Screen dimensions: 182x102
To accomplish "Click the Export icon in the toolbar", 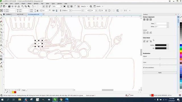I will (47, 6).
